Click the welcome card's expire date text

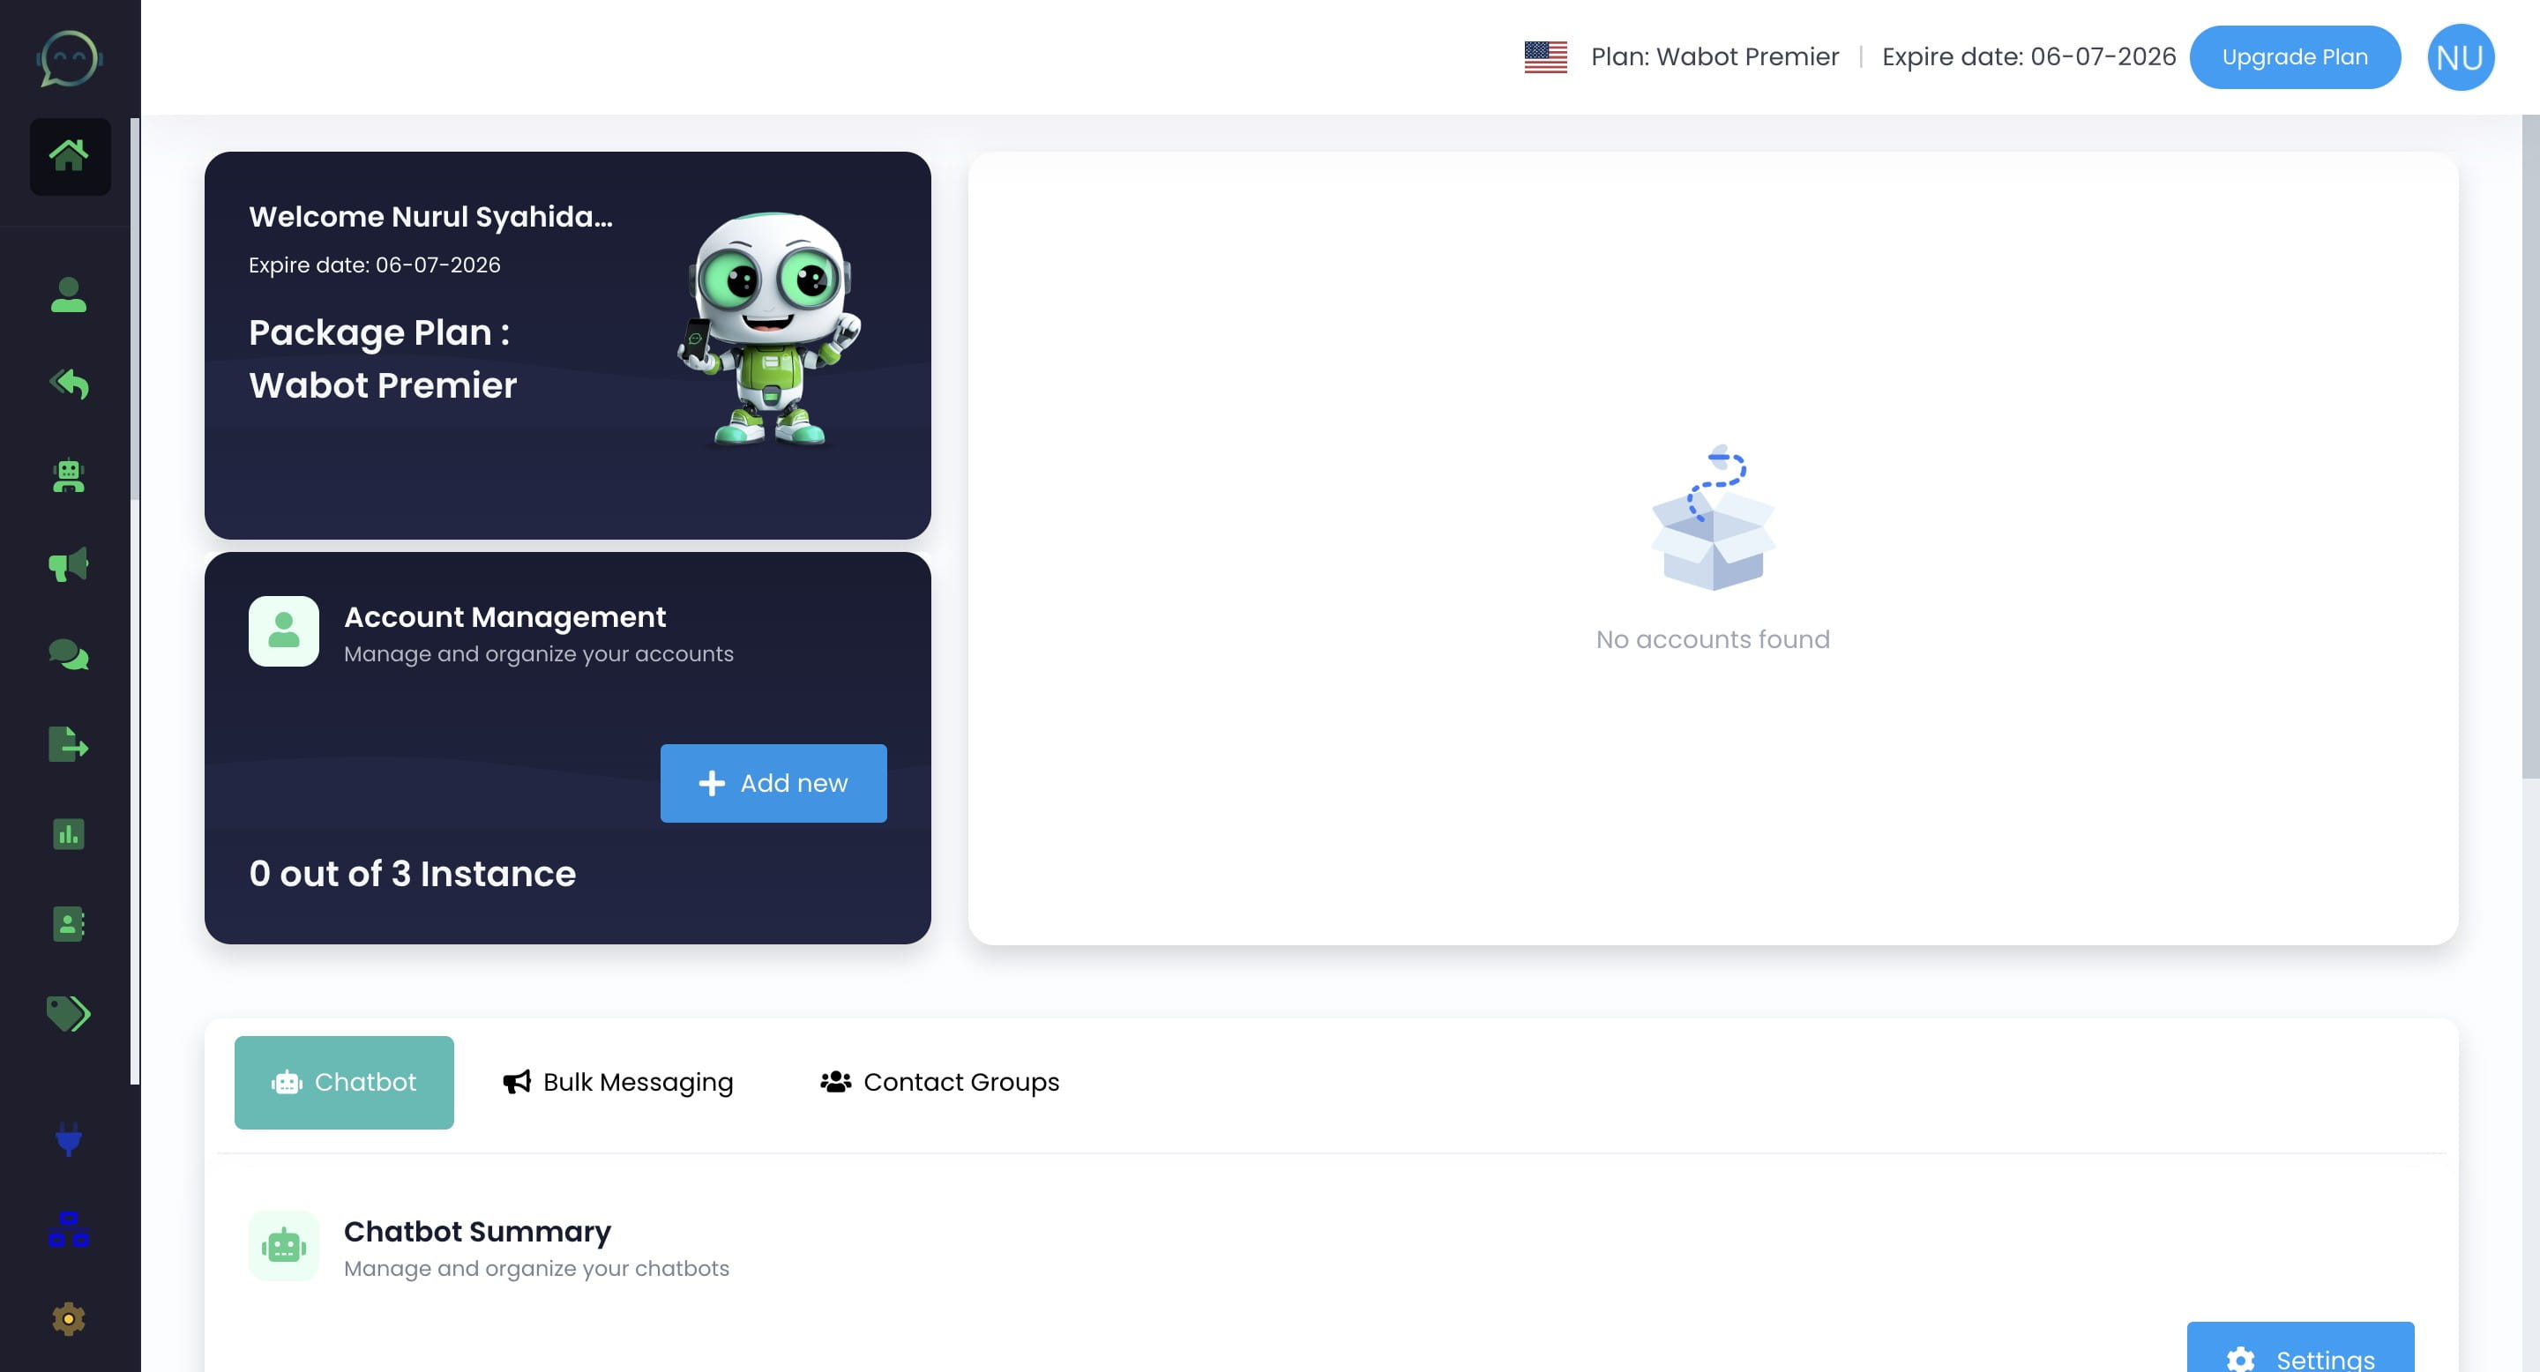tap(375, 265)
